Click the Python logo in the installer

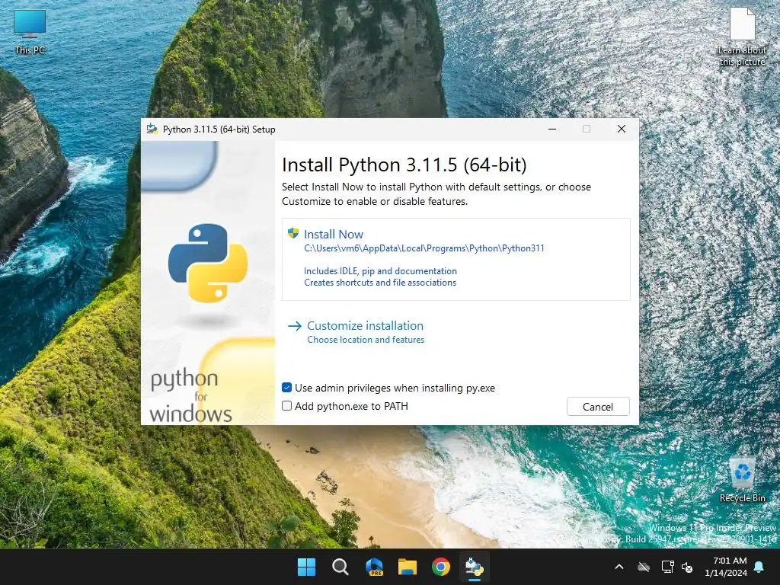(x=207, y=263)
